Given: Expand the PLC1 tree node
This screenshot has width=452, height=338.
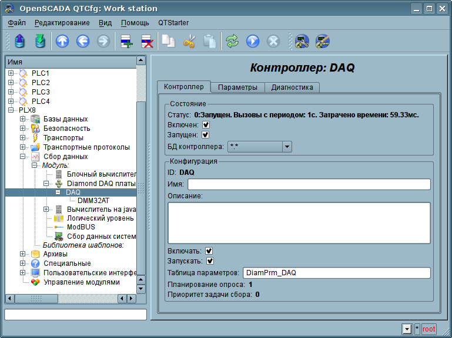Looking at the screenshot, I should pos(11,73).
